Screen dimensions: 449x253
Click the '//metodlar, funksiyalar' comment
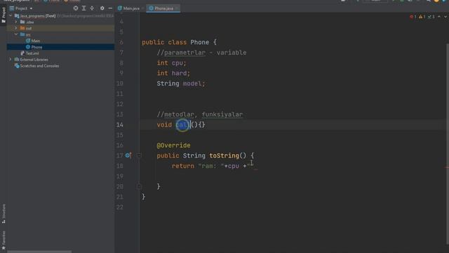click(199, 115)
